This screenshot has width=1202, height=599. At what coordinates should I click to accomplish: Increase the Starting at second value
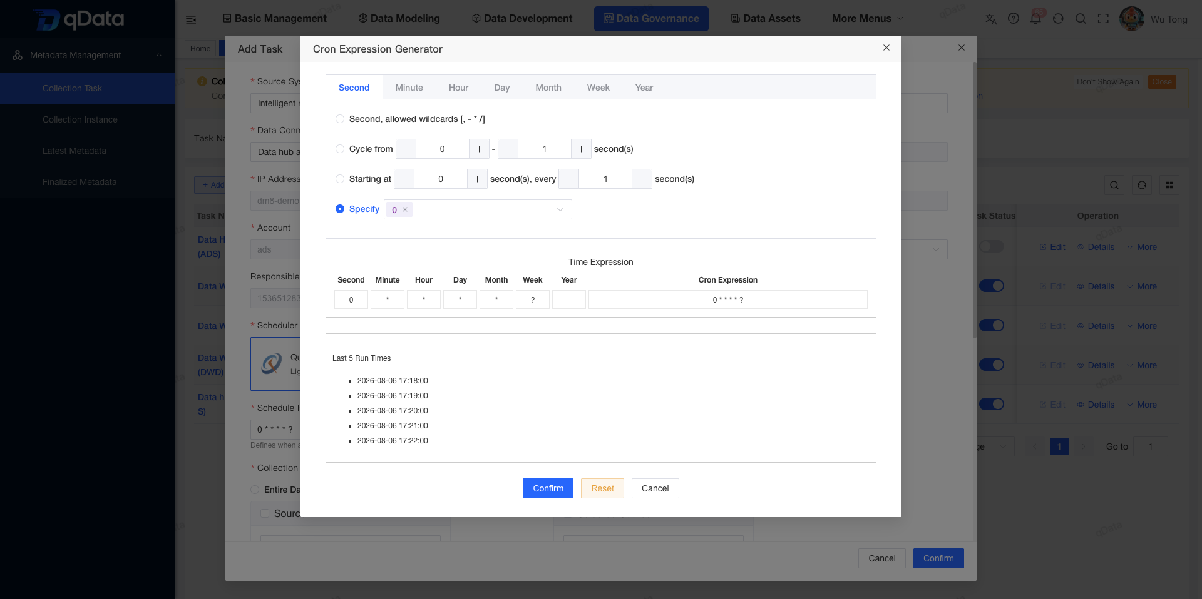pos(477,179)
